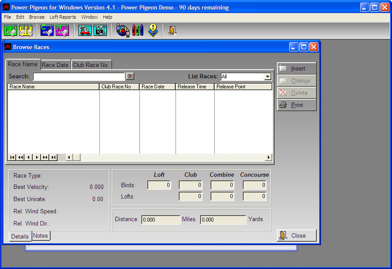Click the red arrow beside the Search field
The width and height of the screenshot is (392, 269).
point(129,76)
